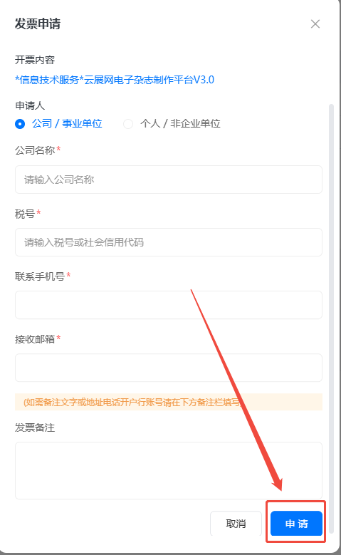
Task: Focus the 请输入税号或社会信用代码 input field
Action: 169,242
